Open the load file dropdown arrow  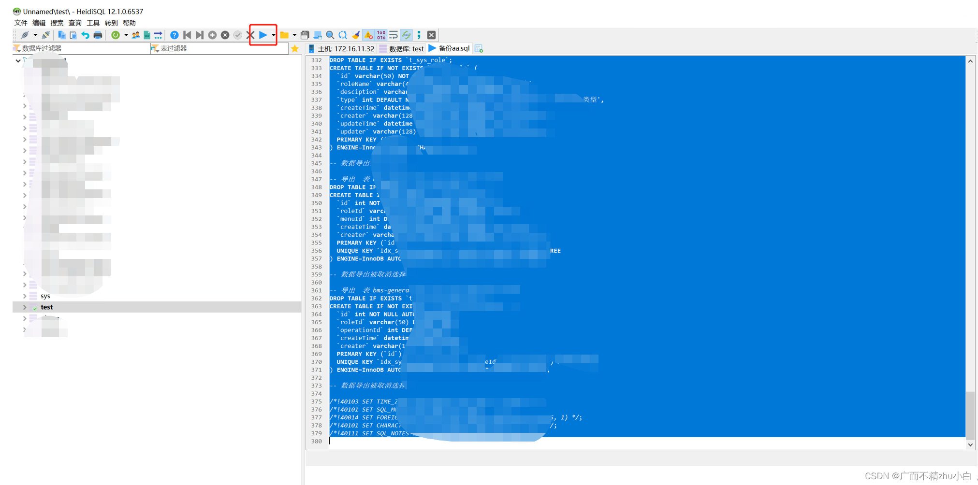(x=294, y=35)
